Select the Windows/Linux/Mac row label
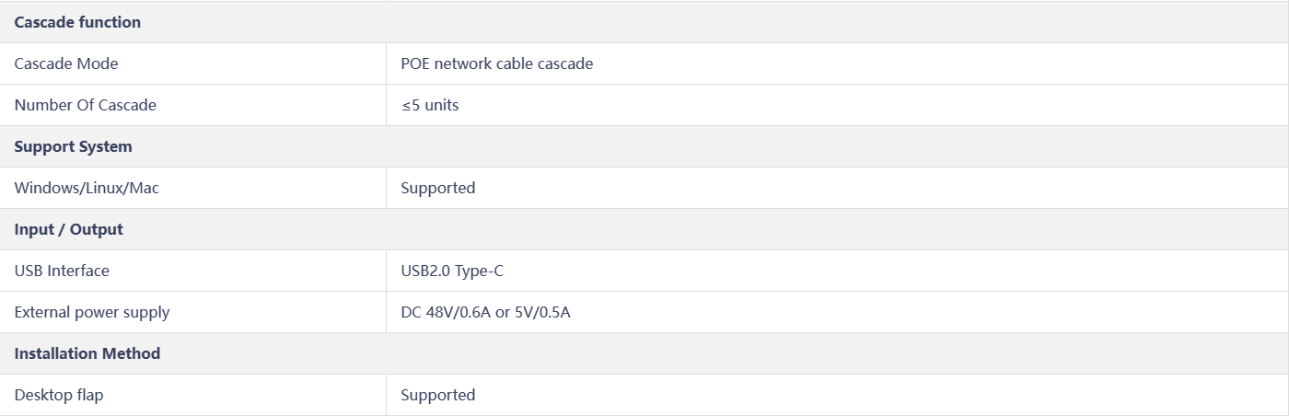 click(87, 188)
